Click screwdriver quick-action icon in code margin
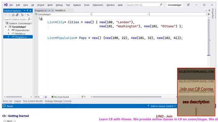Screen dimensions: 218x122 pyautogui.click(x=41, y=19)
